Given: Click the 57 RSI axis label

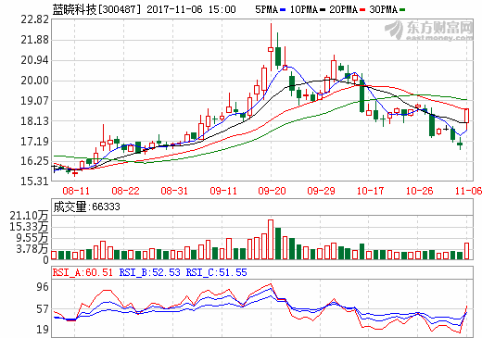Looking at the screenshot, I should coord(43,309).
